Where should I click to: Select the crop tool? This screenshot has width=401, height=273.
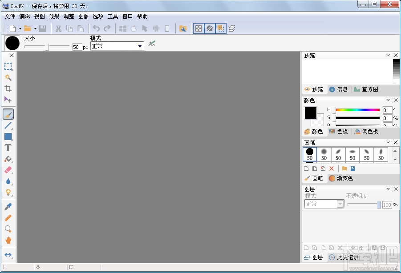[8, 88]
